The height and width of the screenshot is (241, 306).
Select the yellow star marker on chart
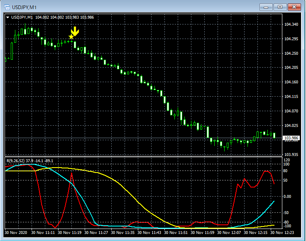point(71,37)
